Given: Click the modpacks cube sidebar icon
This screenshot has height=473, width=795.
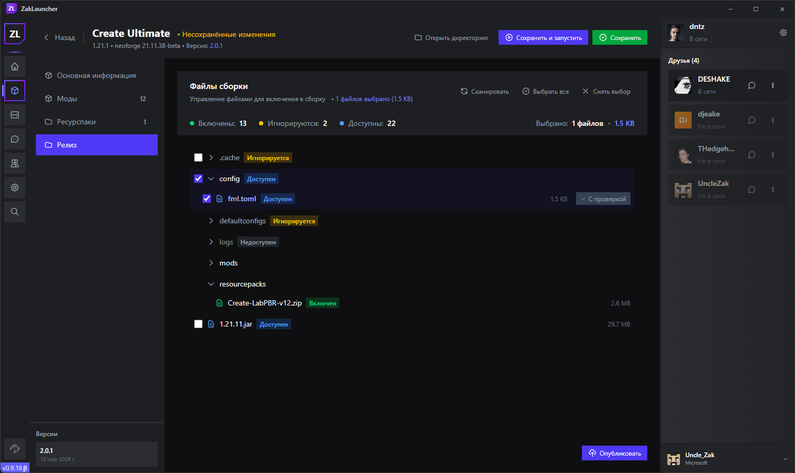Looking at the screenshot, I should click(x=15, y=91).
